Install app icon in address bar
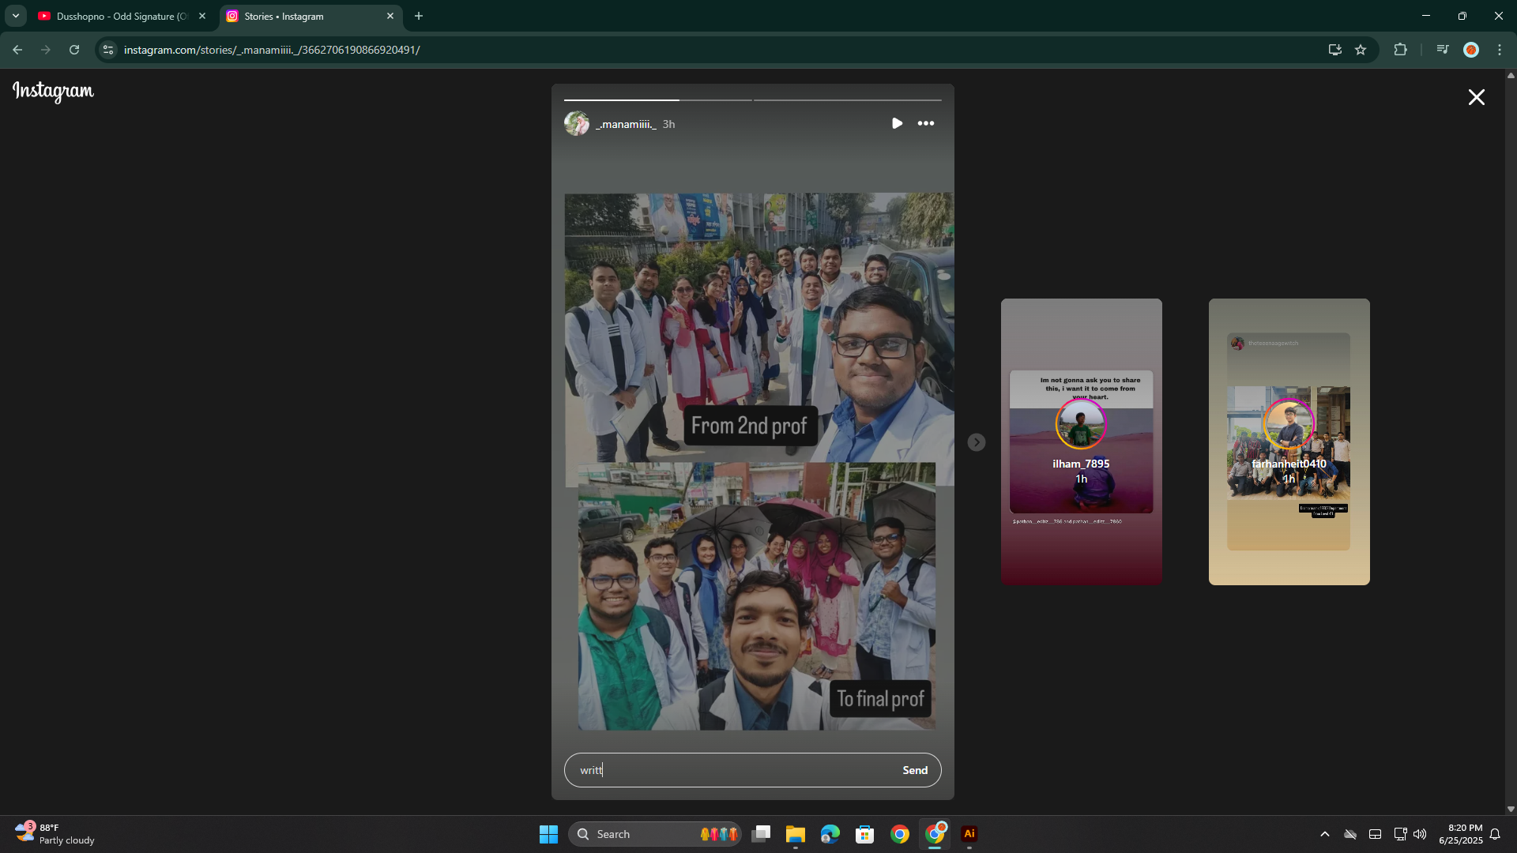 pyautogui.click(x=1334, y=50)
